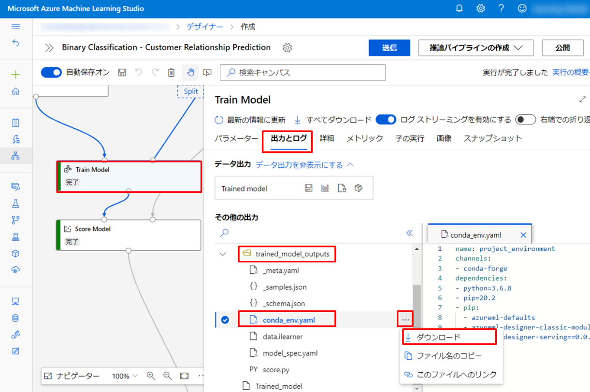Open the スナップショット tab
Image resolution: width=590 pixels, height=392 pixels.
tap(493, 138)
